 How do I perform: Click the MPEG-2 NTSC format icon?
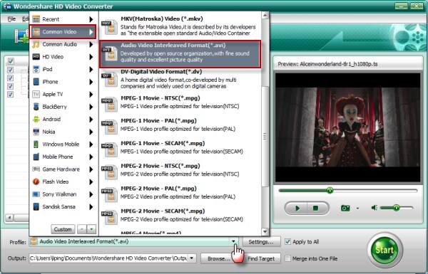click(109, 172)
